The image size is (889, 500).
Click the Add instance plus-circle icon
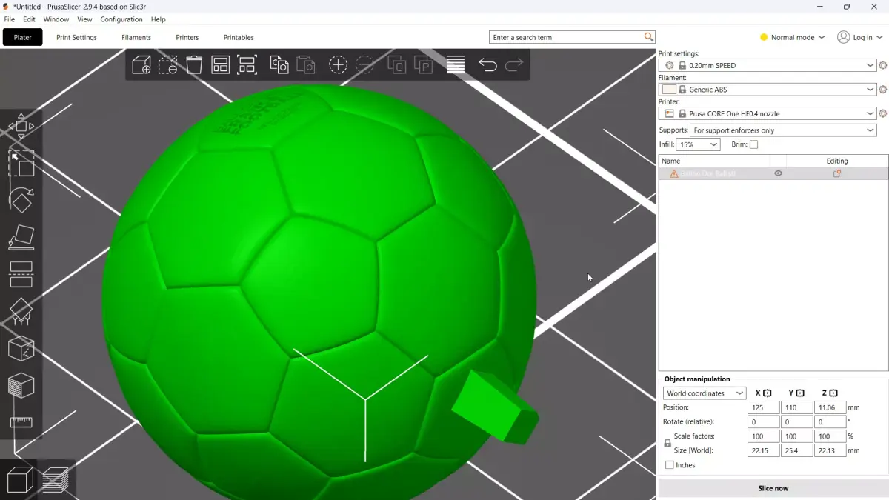pyautogui.click(x=338, y=65)
